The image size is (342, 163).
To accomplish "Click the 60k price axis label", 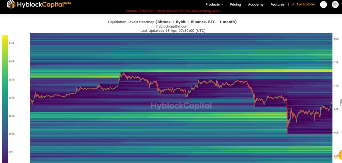I will 336,133.
